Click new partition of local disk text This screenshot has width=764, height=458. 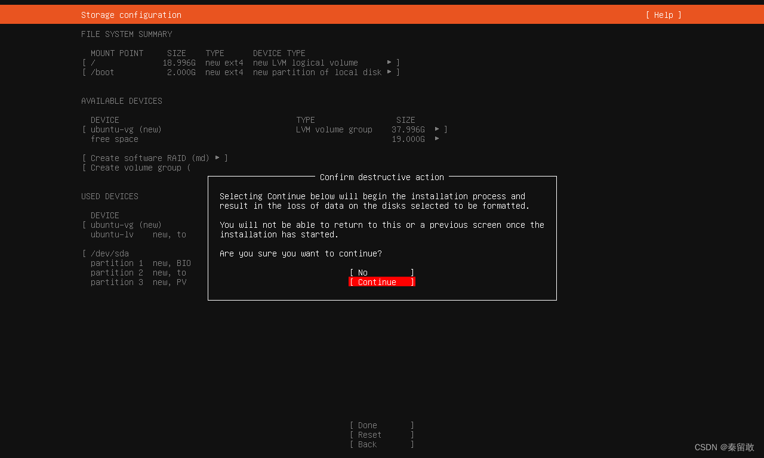[318, 72]
